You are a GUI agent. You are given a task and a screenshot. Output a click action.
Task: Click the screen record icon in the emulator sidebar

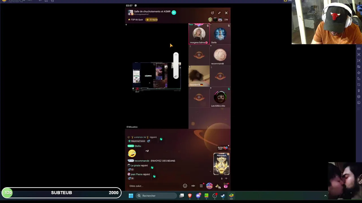point(359,61)
